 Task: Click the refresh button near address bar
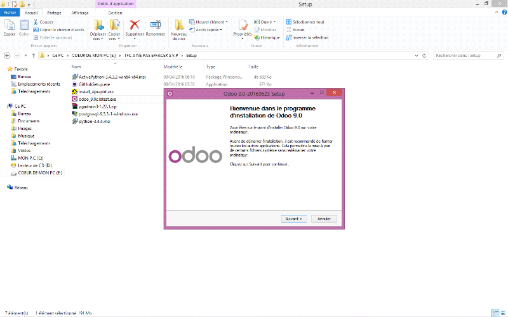click(x=424, y=56)
